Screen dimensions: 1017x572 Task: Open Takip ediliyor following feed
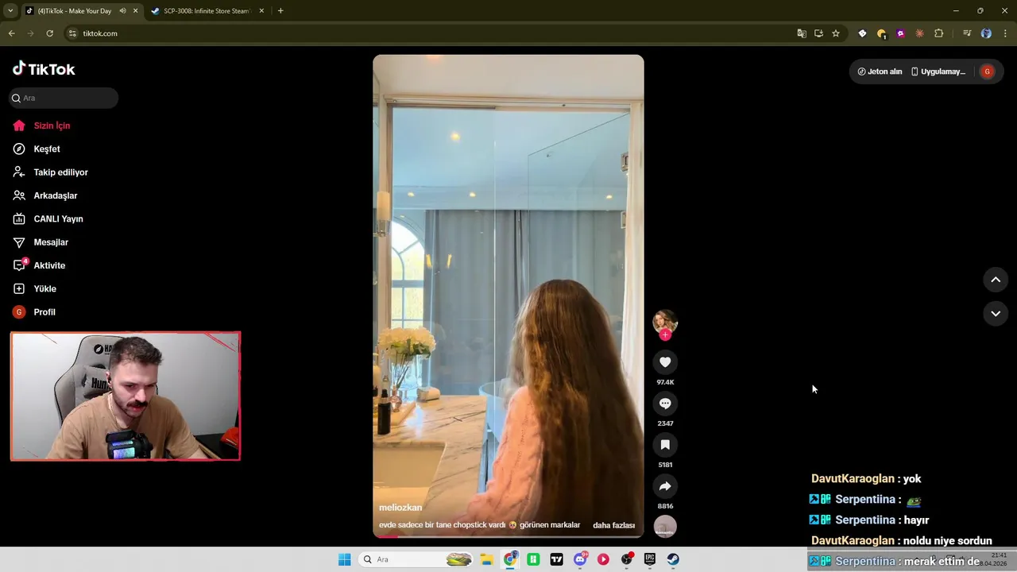tap(60, 172)
